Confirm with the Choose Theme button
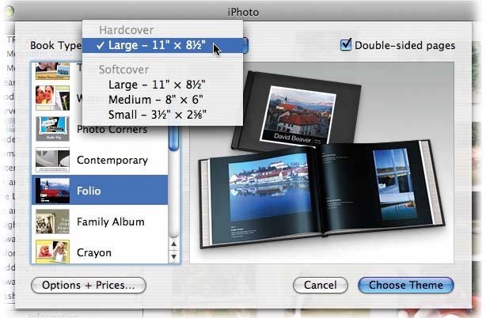This screenshot has height=318, width=486. click(x=405, y=285)
